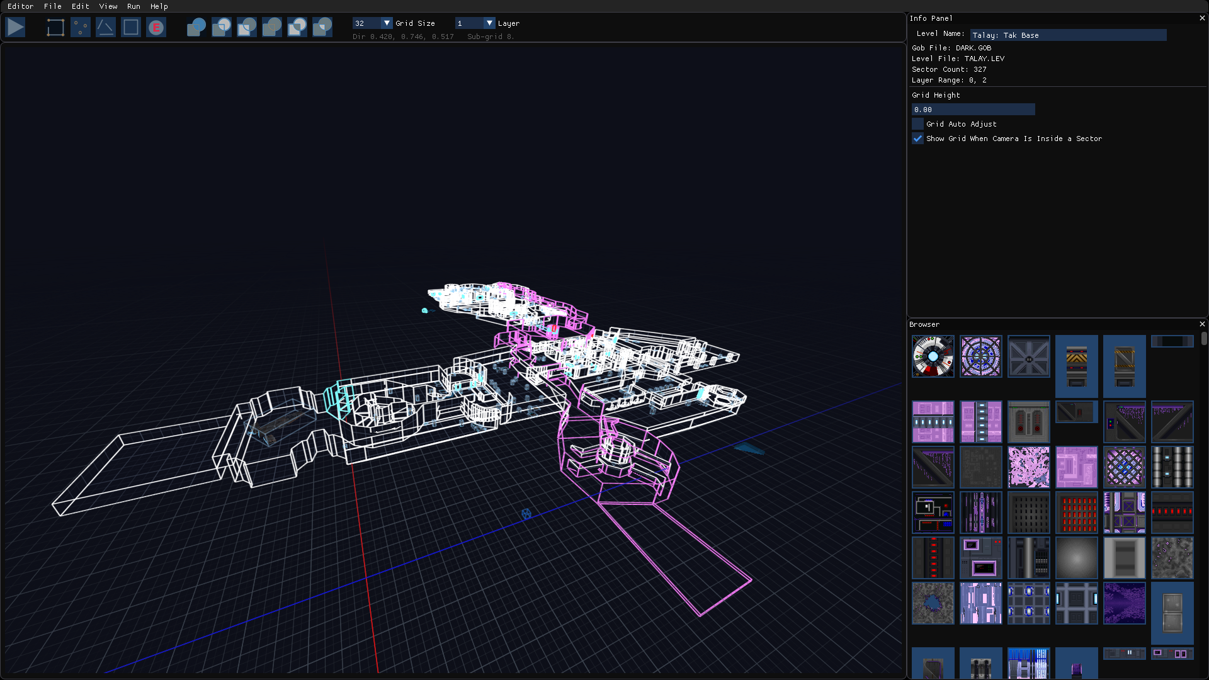Select the draw rectangle geometry tool
1209x680 pixels.
(x=55, y=27)
